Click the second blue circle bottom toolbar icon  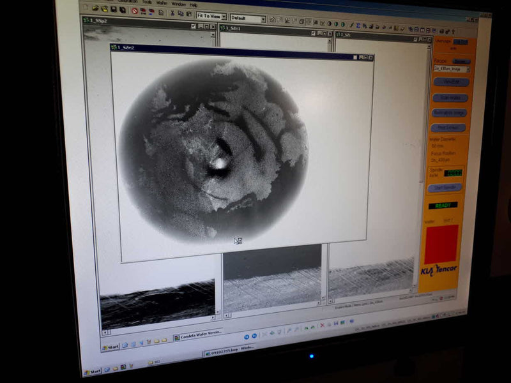point(254,336)
